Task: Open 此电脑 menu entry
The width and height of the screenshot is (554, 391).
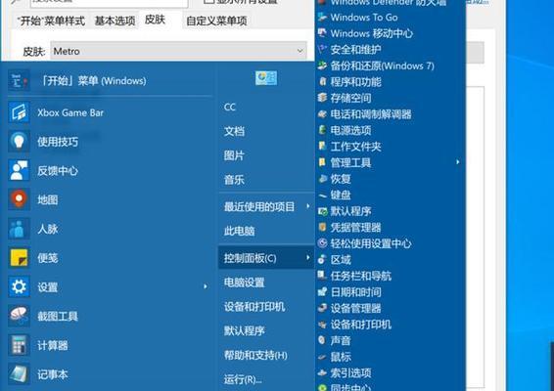Action: point(239,231)
